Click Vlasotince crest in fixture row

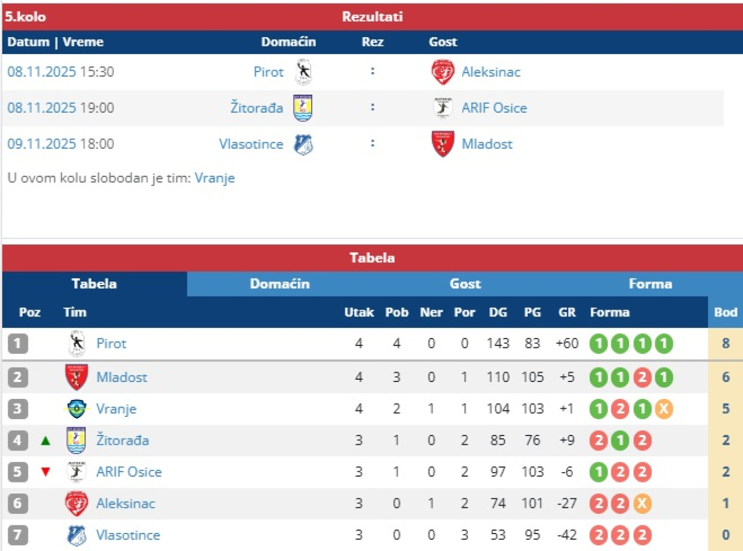[303, 144]
